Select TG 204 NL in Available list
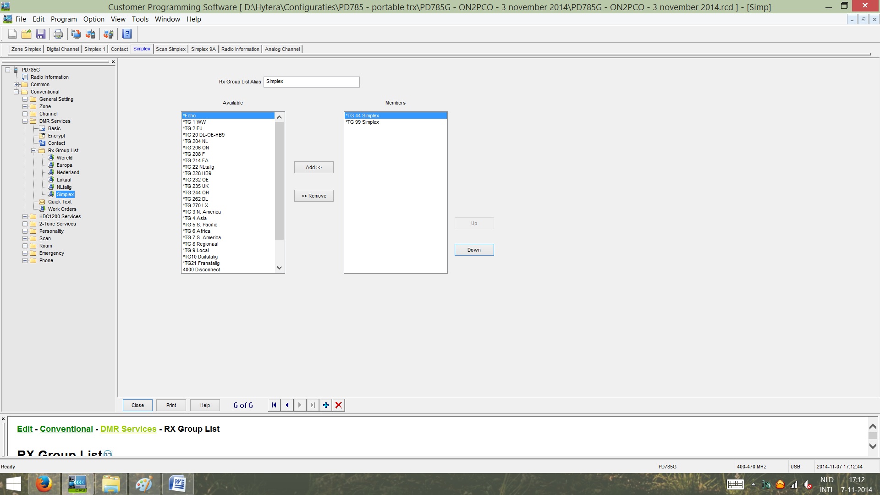 [228, 141]
